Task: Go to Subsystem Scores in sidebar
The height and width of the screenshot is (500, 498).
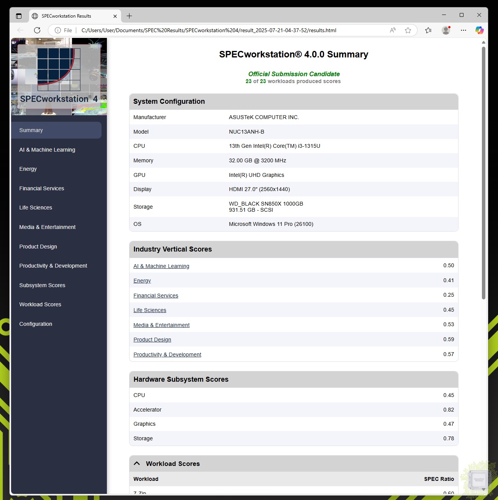Action: (x=42, y=285)
